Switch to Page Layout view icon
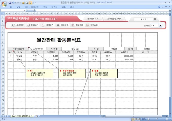The image size is (172, 121). pos(136,119)
